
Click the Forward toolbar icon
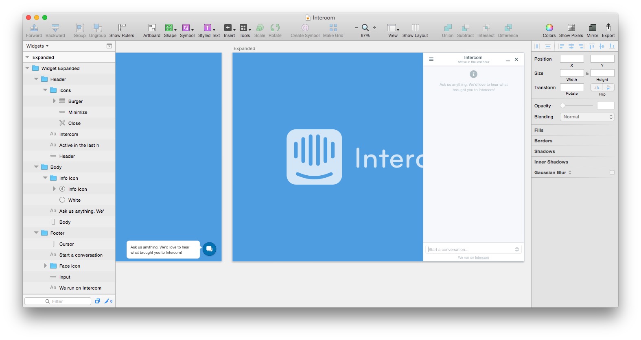tap(34, 28)
